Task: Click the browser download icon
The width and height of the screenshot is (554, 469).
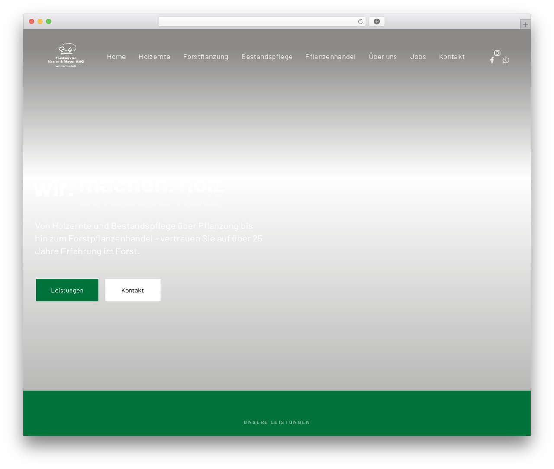Action: [377, 22]
